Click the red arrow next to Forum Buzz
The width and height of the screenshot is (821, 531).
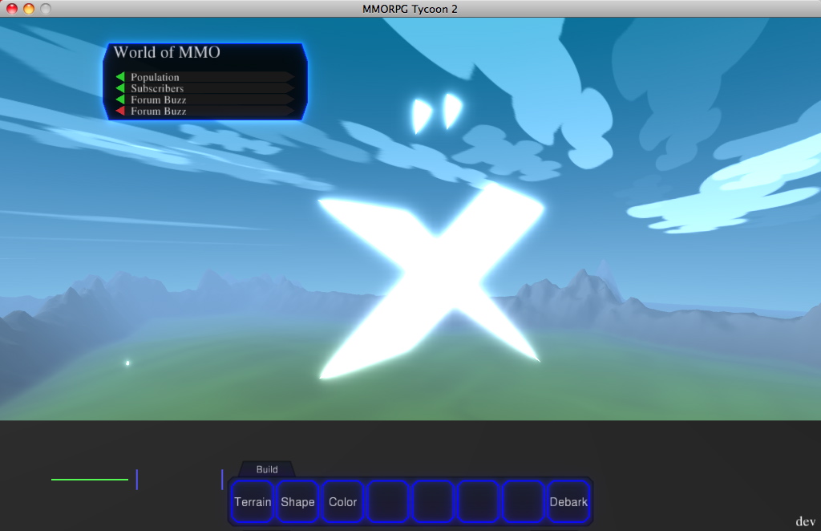tap(120, 111)
